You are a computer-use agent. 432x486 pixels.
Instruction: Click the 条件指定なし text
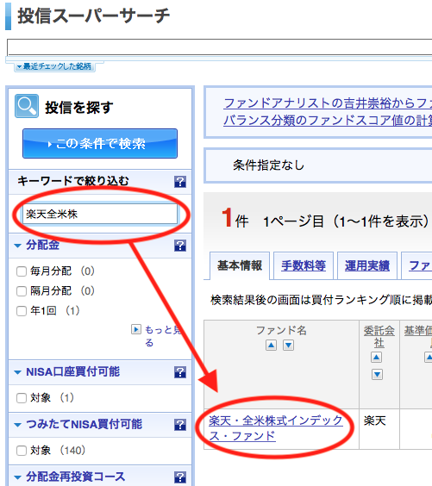point(268,165)
